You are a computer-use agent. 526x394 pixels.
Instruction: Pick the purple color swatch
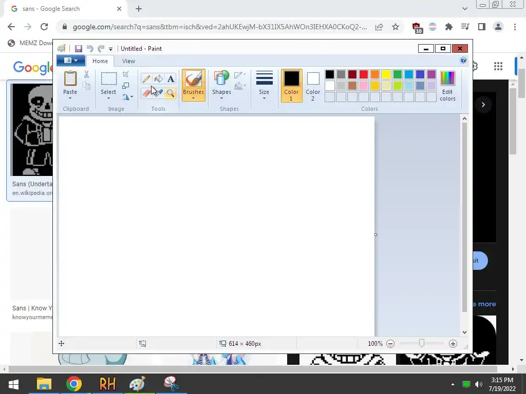click(431, 74)
